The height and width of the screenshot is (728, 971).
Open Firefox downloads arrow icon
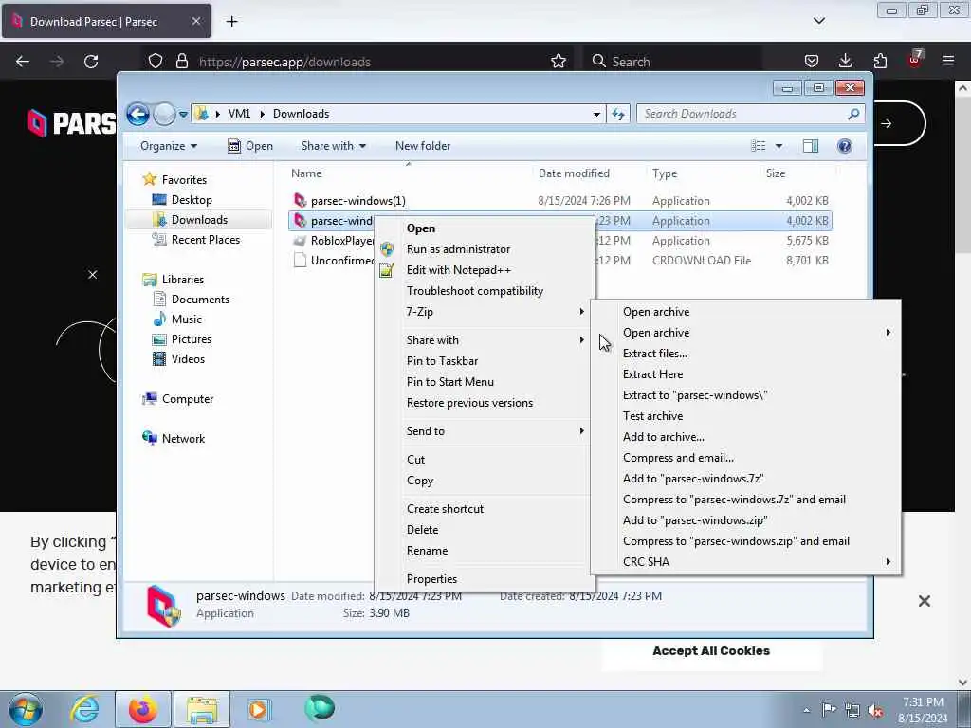click(845, 62)
